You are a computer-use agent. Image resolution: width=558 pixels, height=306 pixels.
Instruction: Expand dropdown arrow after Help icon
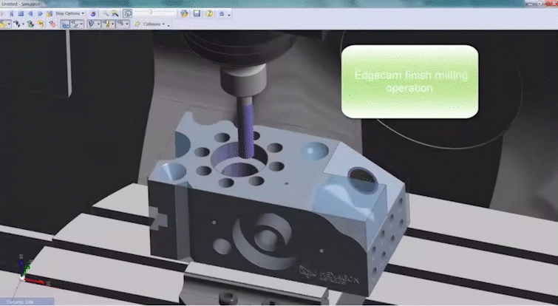(229, 14)
